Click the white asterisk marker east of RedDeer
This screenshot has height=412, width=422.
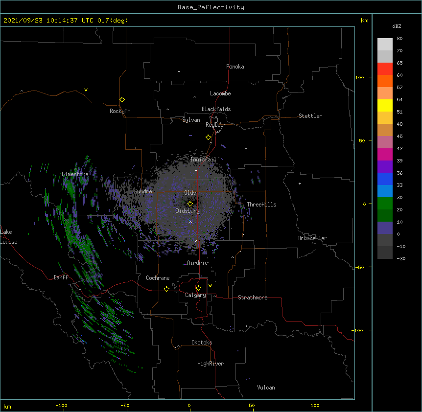click(246, 148)
